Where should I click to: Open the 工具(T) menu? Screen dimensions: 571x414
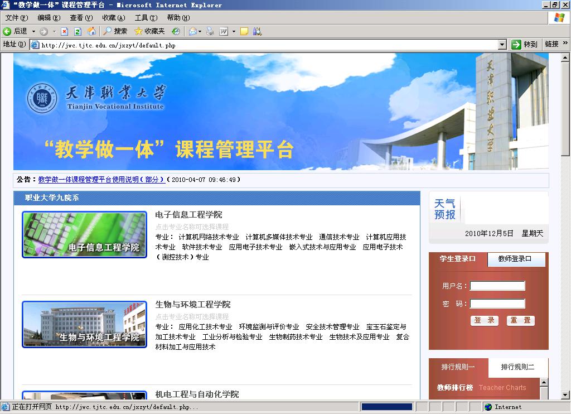146,17
